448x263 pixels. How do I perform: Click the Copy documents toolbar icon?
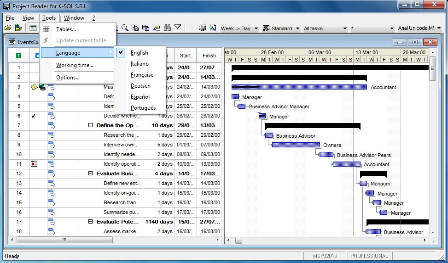[x=135, y=28]
